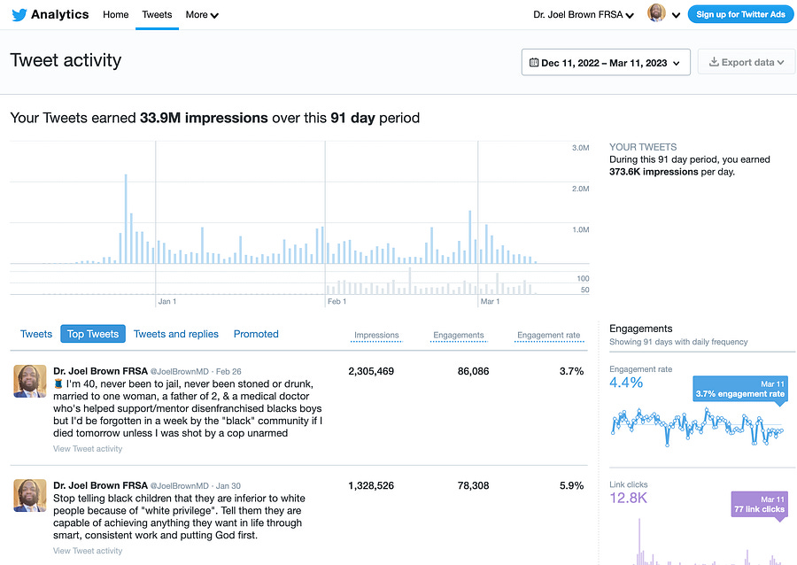Go to the Home menu item
The width and height of the screenshot is (797, 565).
[x=115, y=15]
